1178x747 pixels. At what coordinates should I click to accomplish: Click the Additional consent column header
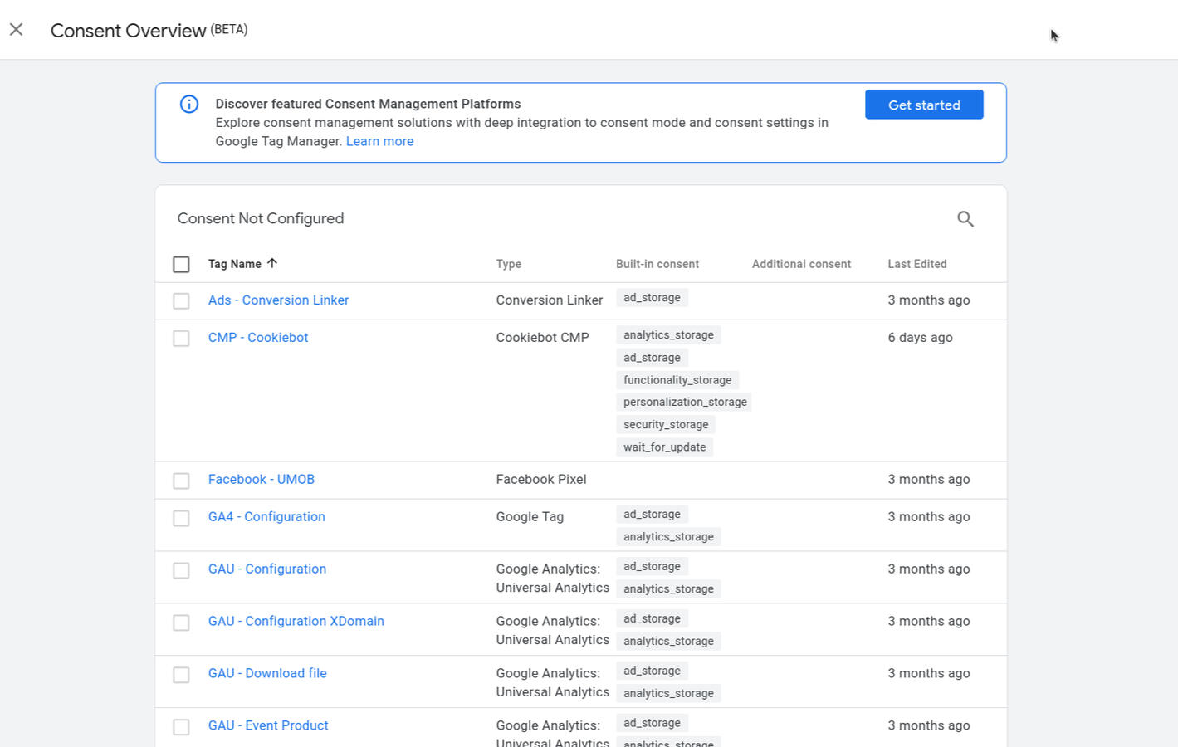pos(801,264)
